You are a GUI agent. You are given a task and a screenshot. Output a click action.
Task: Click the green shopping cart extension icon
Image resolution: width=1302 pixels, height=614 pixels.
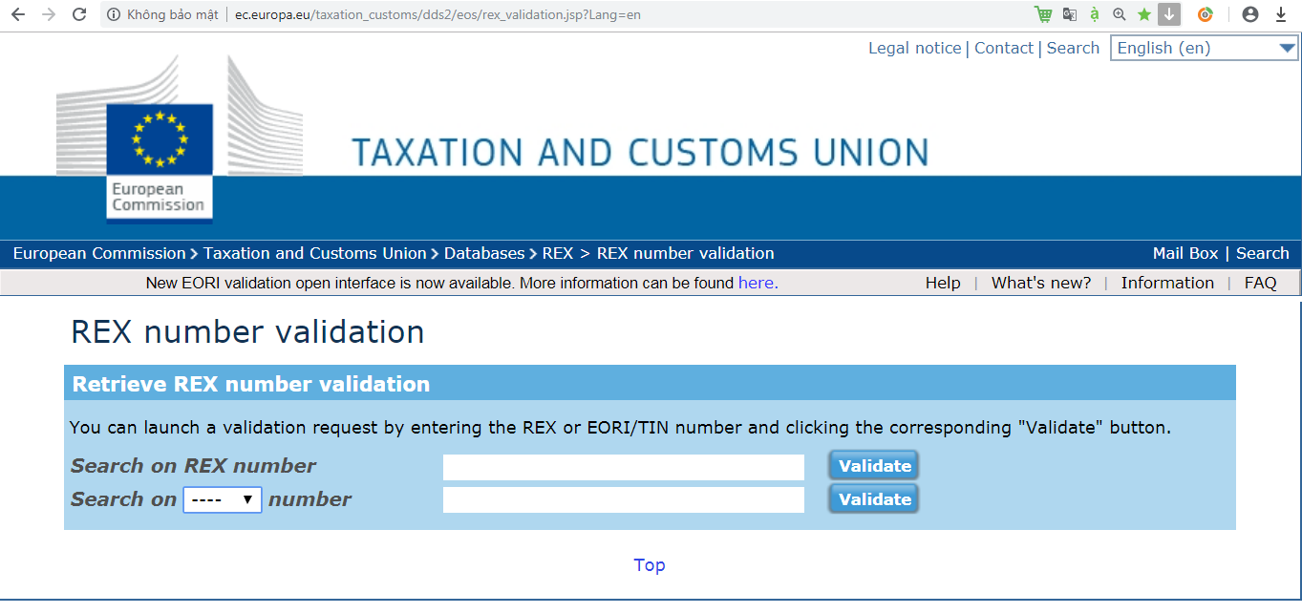1043,14
